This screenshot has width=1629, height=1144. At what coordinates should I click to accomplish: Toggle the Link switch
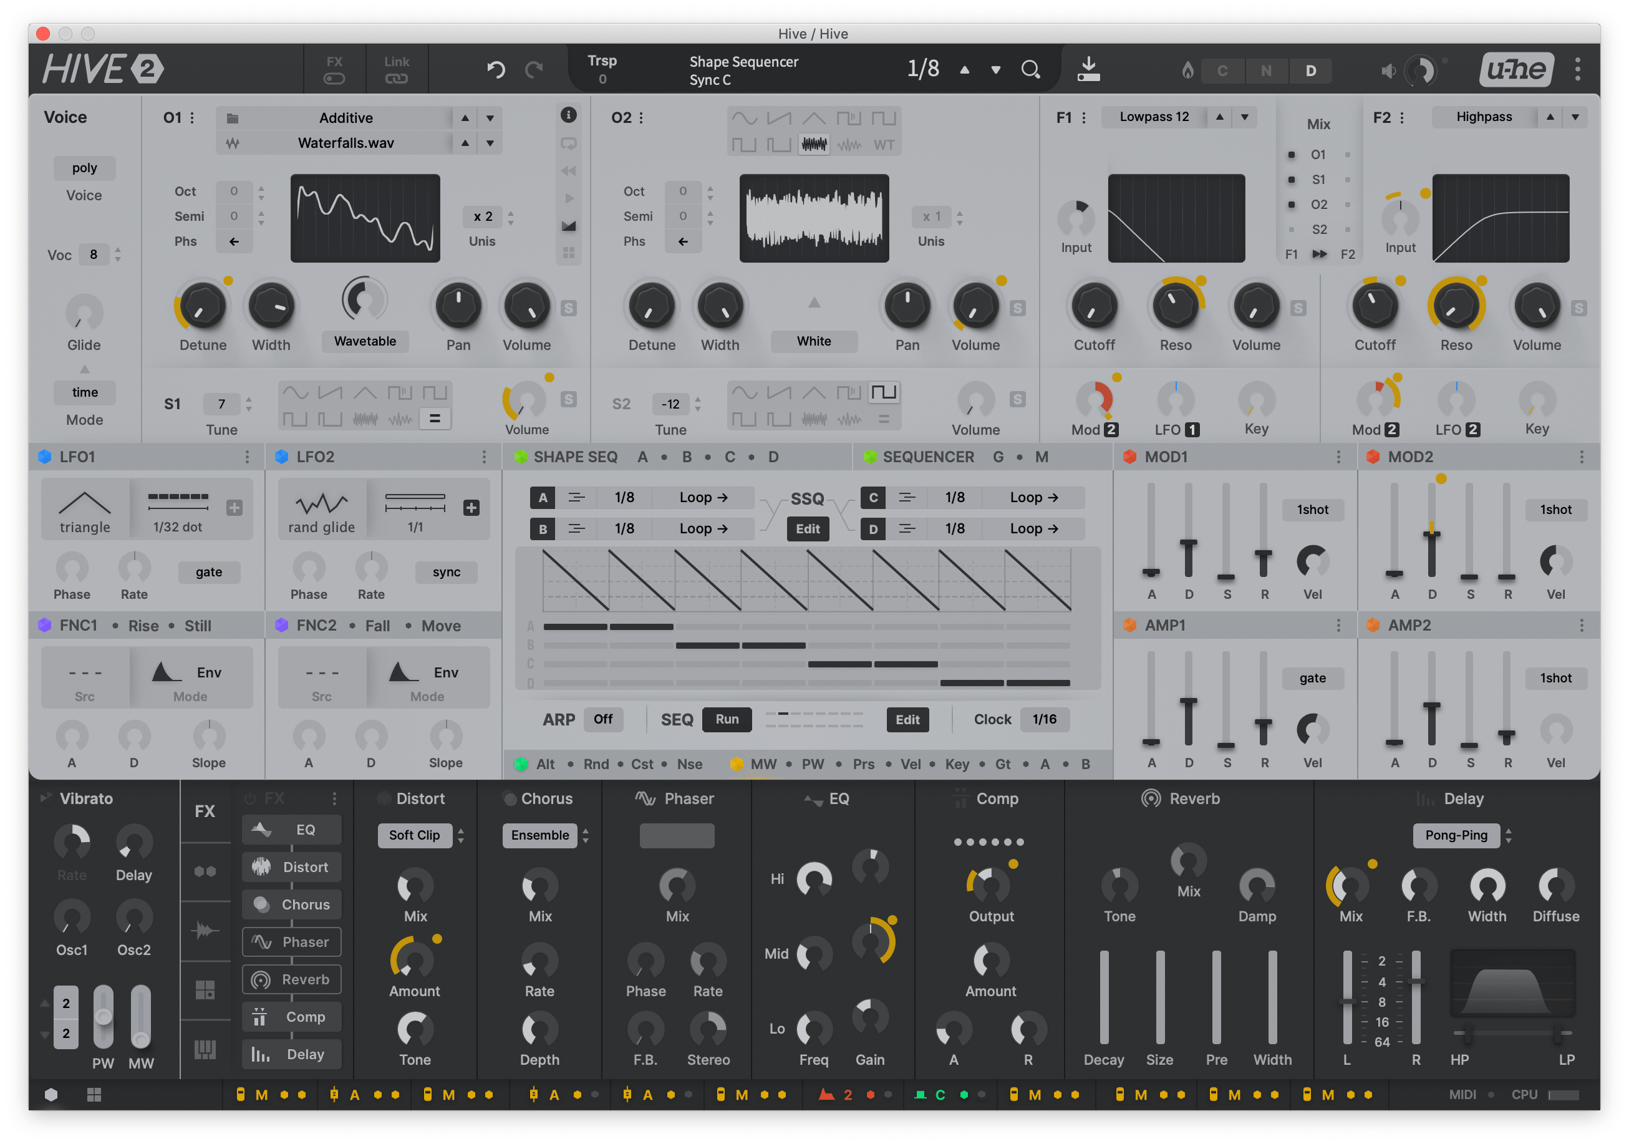pos(396,78)
